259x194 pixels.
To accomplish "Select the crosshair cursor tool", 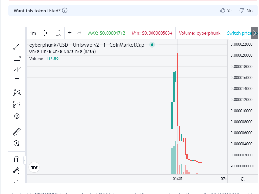I will 17,33.
